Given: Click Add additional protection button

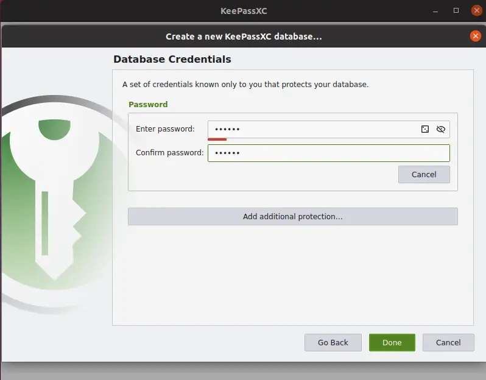Looking at the screenshot, I should 292,216.
